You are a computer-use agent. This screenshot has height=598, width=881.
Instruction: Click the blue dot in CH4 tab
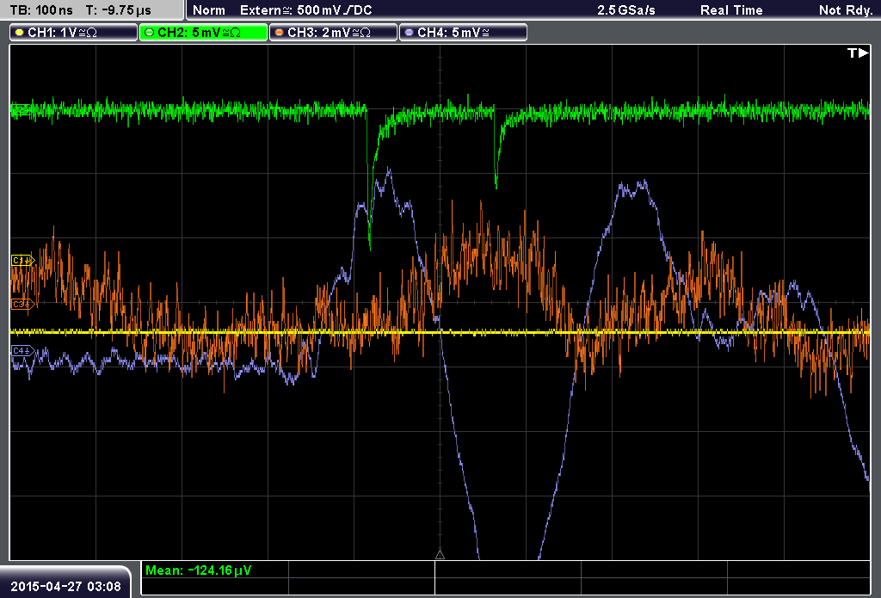[409, 33]
